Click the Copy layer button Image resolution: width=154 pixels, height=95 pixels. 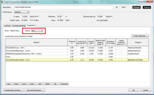pyautogui.click(x=9, y=84)
